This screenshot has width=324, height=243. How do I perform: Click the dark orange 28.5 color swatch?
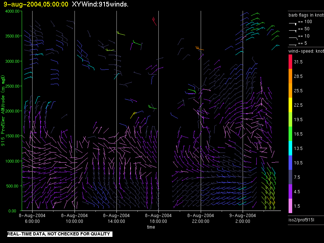(290, 76)
